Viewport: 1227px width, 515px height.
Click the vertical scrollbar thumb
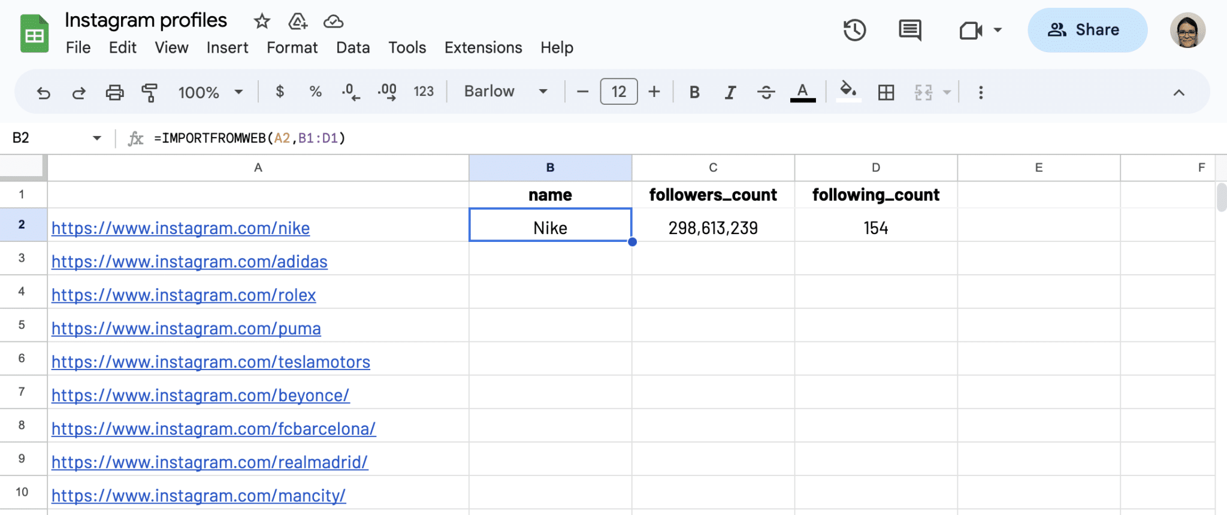click(1222, 198)
